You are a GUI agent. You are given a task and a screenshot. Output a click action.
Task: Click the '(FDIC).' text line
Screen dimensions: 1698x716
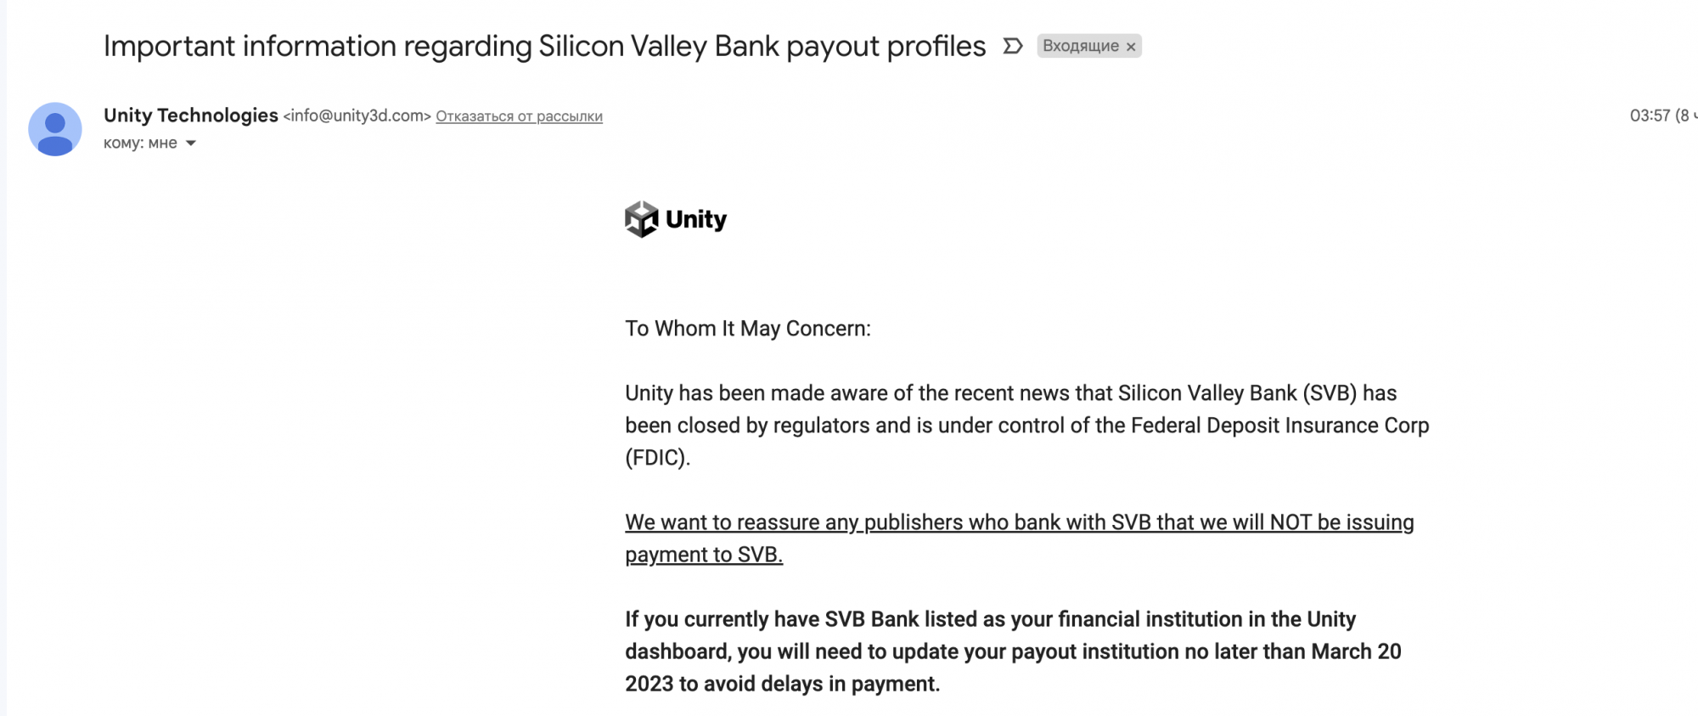[658, 458]
